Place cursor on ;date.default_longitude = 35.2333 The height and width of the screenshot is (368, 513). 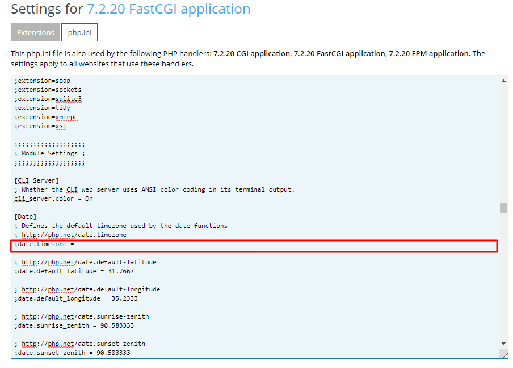pyautogui.click(x=76, y=298)
